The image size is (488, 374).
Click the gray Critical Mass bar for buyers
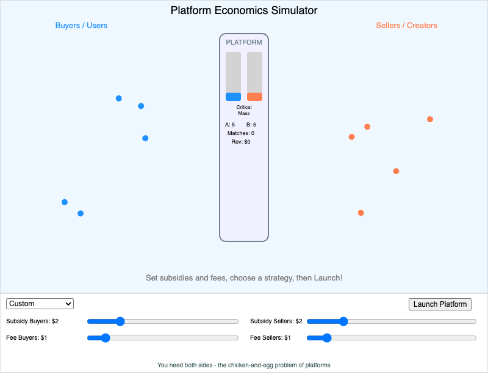coord(232,72)
